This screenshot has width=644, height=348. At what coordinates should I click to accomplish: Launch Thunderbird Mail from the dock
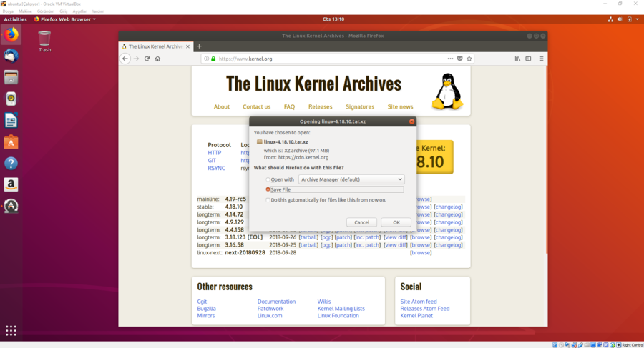click(11, 56)
